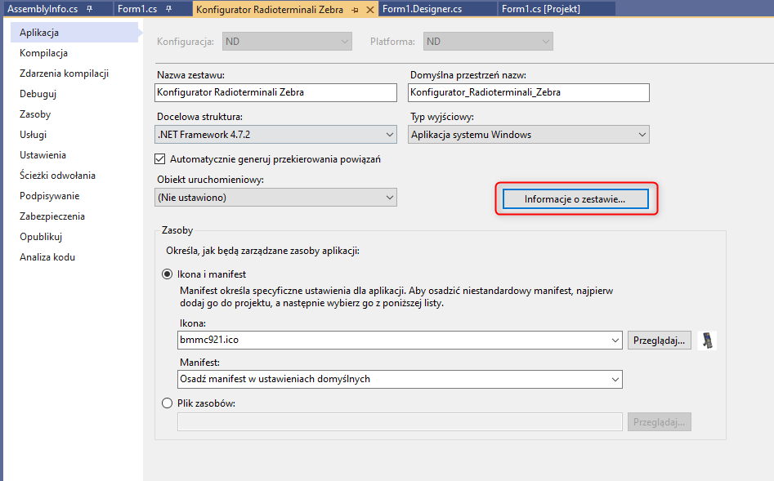The width and height of the screenshot is (774, 481).
Task: Click the Informacje o zestawie button
Action: pyautogui.click(x=575, y=198)
